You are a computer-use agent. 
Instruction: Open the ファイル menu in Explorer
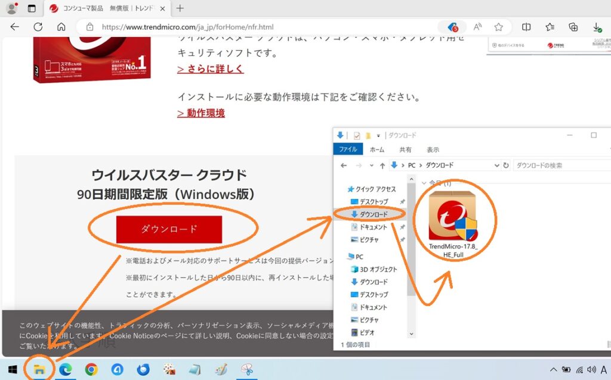point(348,149)
